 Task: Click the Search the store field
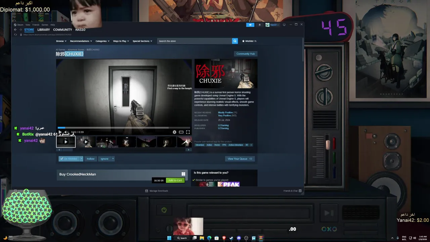[x=194, y=41]
